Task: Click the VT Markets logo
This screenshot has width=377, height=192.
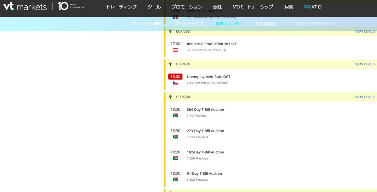Action: [25, 6]
